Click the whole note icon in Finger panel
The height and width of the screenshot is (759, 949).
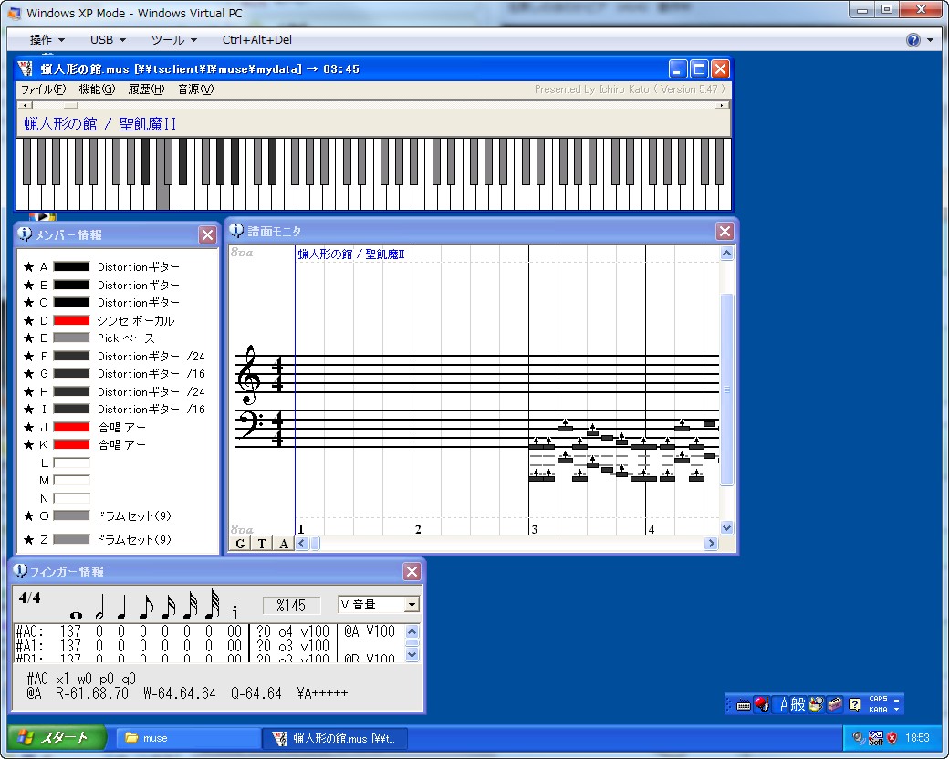click(x=76, y=614)
